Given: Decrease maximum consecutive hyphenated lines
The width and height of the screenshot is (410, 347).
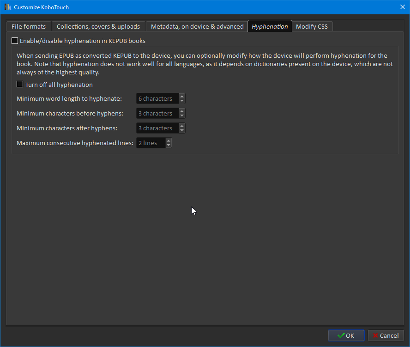Looking at the screenshot, I should (x=169, y=146).
